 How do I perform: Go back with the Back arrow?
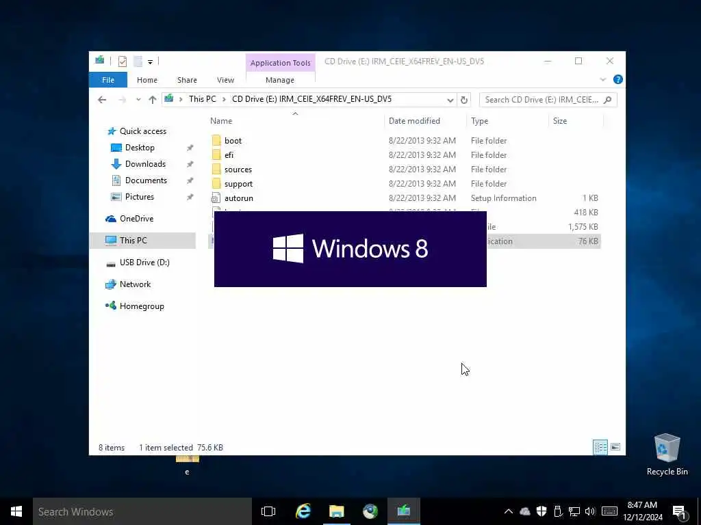102,100
